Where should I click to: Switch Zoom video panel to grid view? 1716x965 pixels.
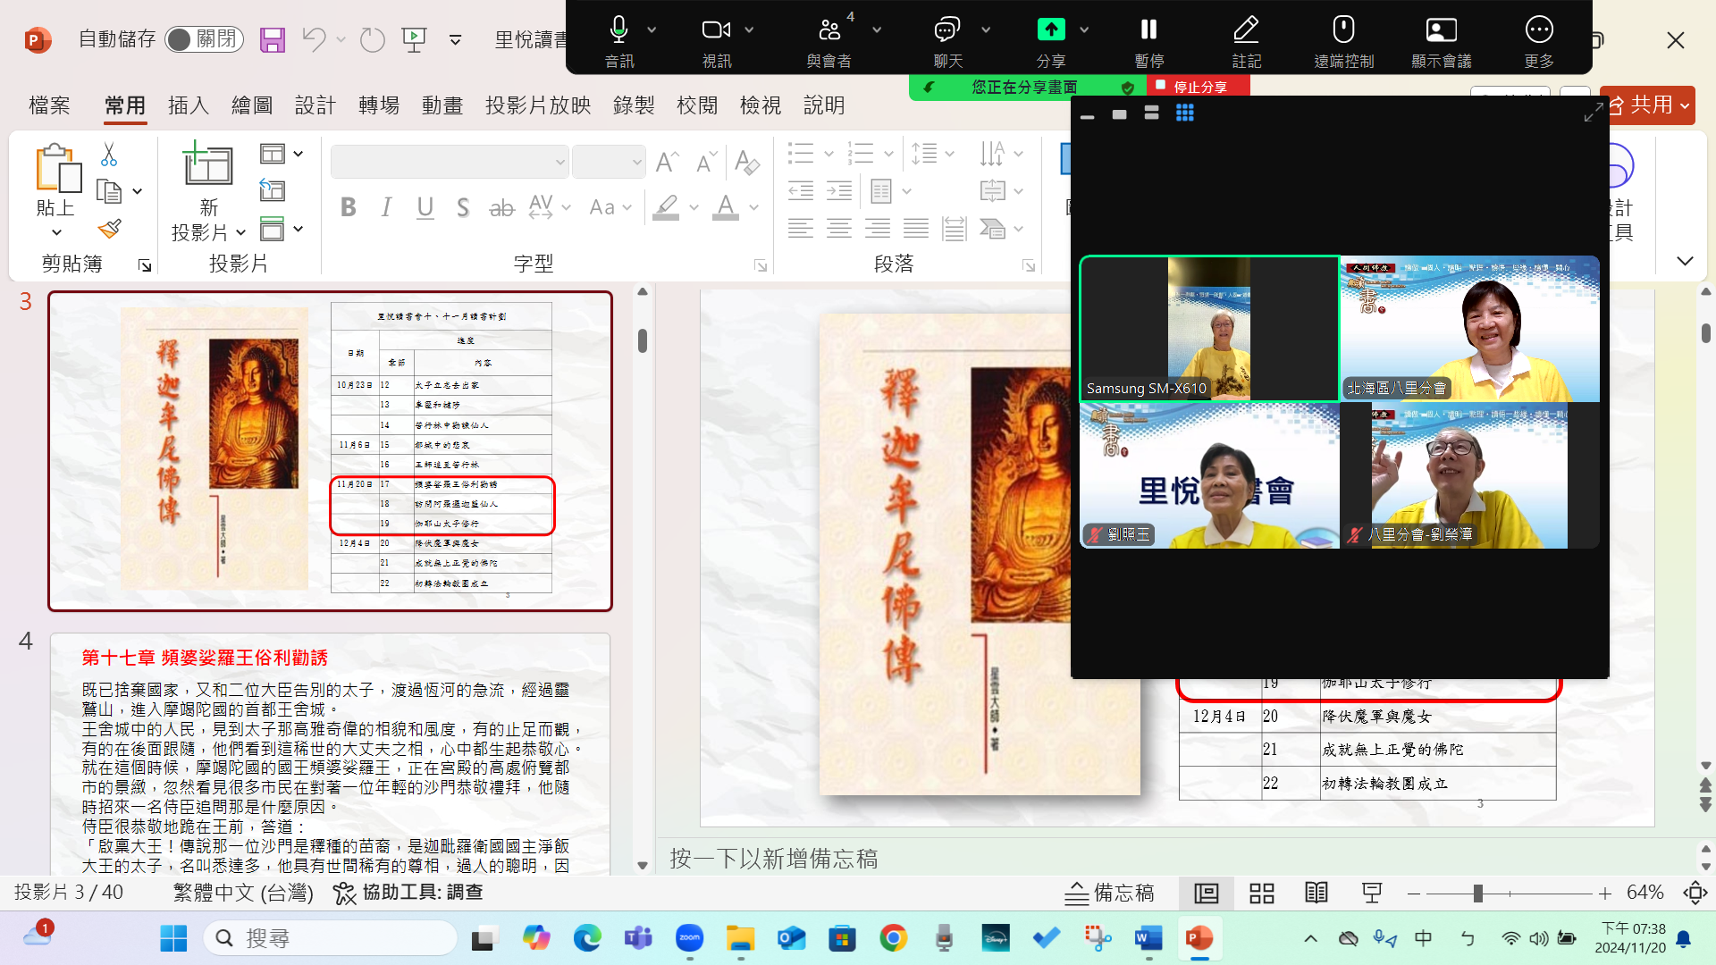tap(1184, 113)
